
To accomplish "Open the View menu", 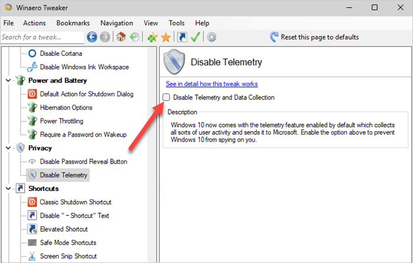I will [x=151, y=23].
